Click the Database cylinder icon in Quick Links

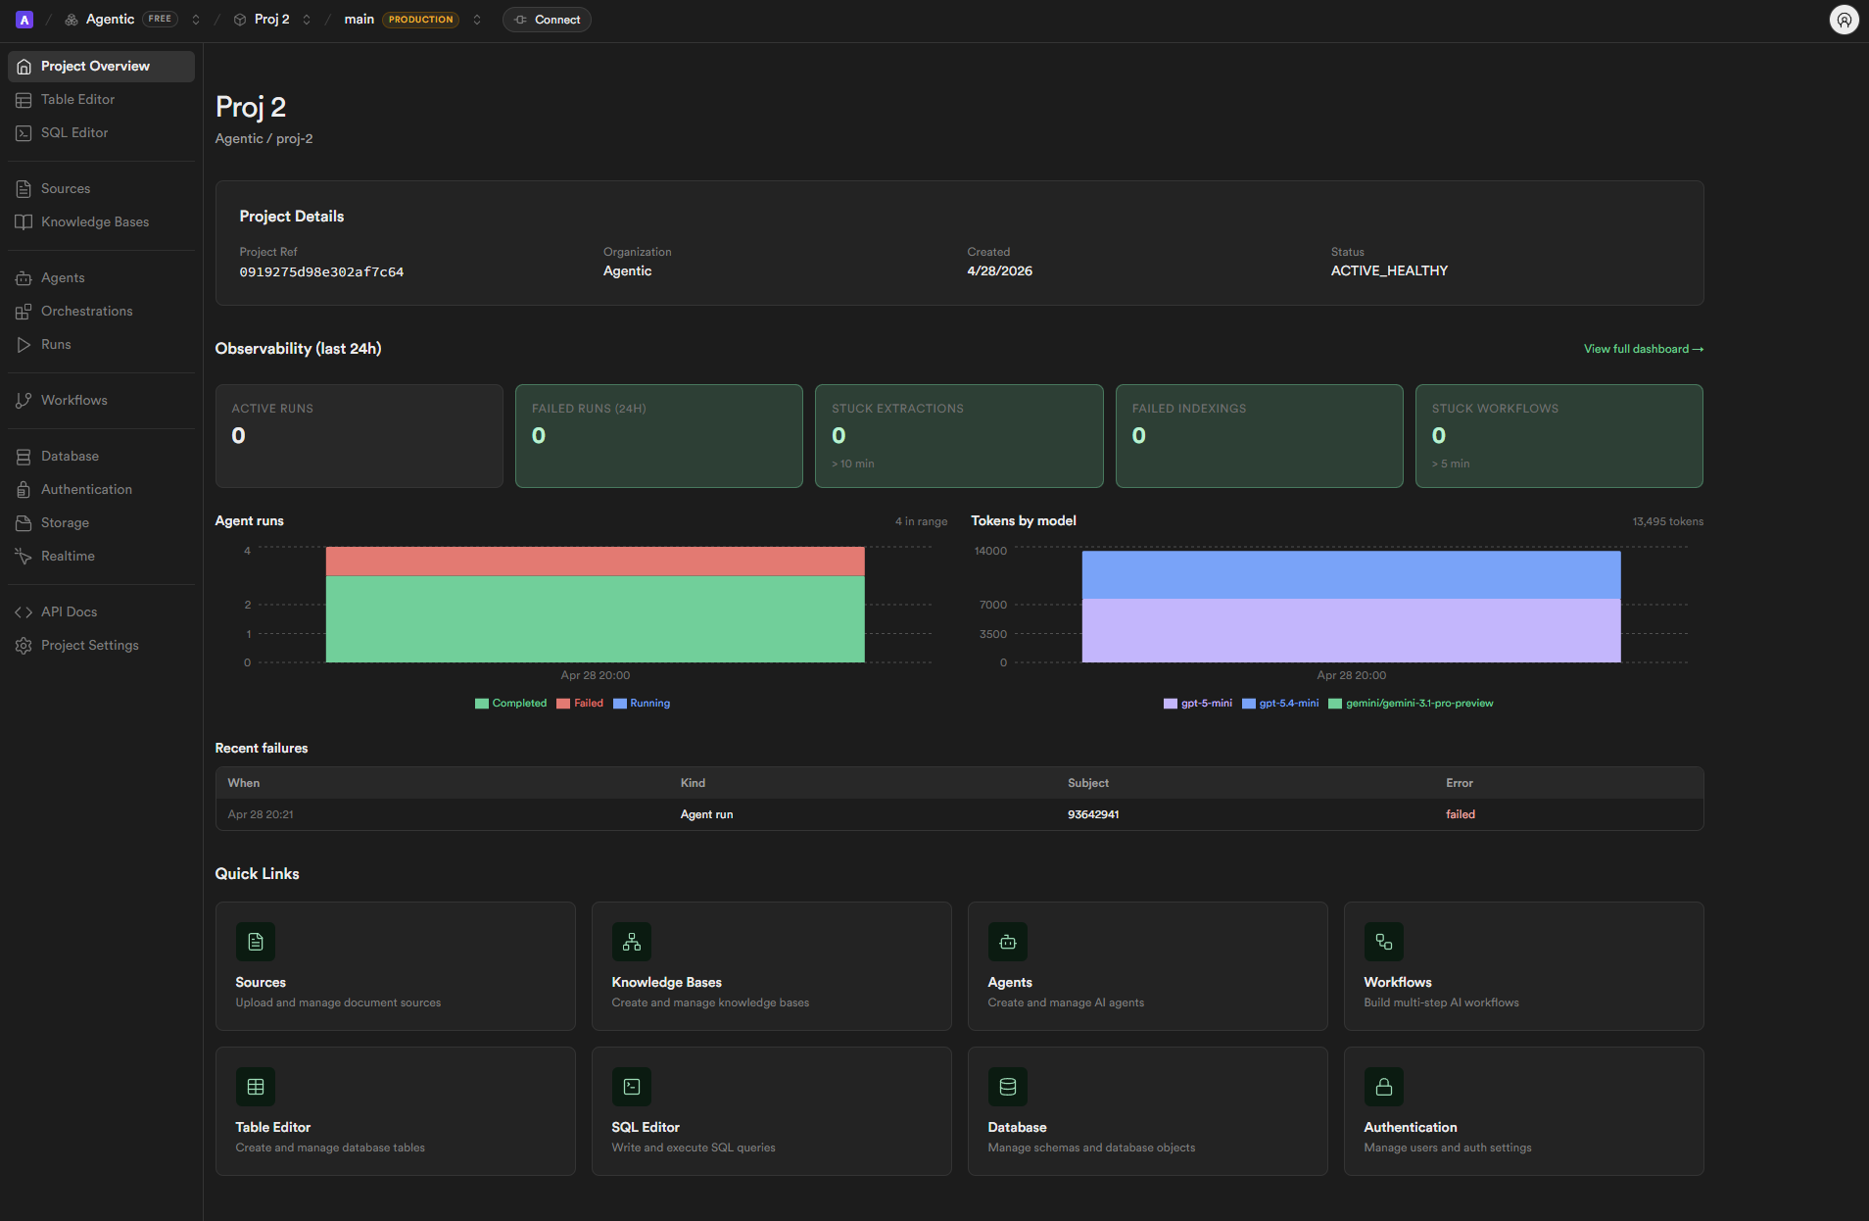click(1008, 1087)
